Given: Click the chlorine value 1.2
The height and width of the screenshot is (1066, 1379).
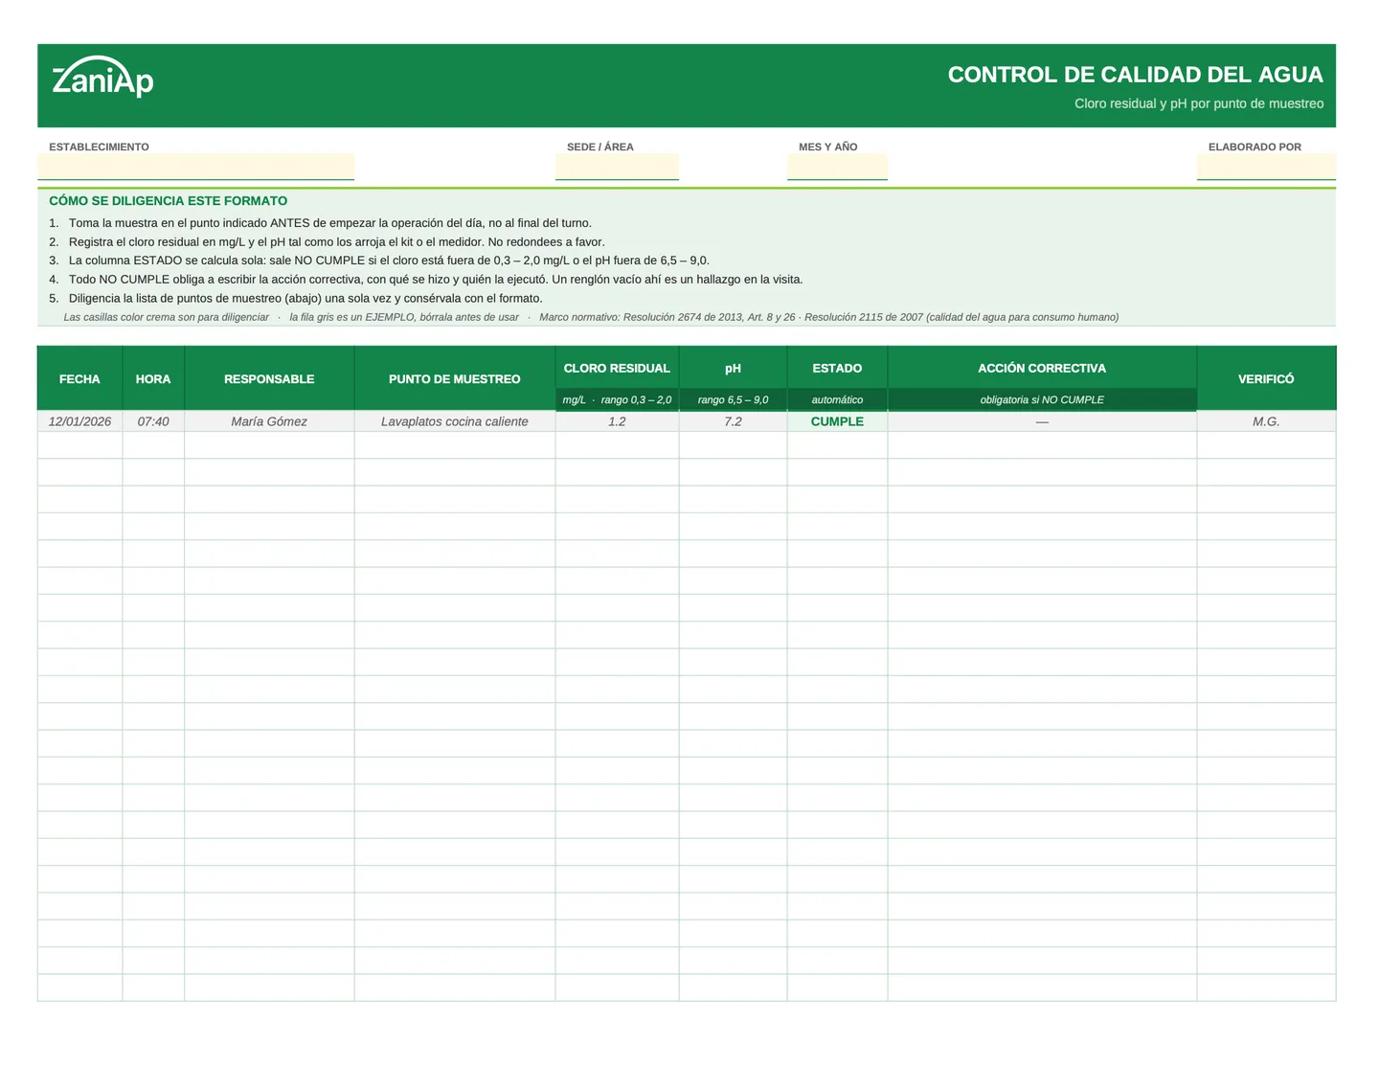Looking at the screenshot, I should pos(617,421).
